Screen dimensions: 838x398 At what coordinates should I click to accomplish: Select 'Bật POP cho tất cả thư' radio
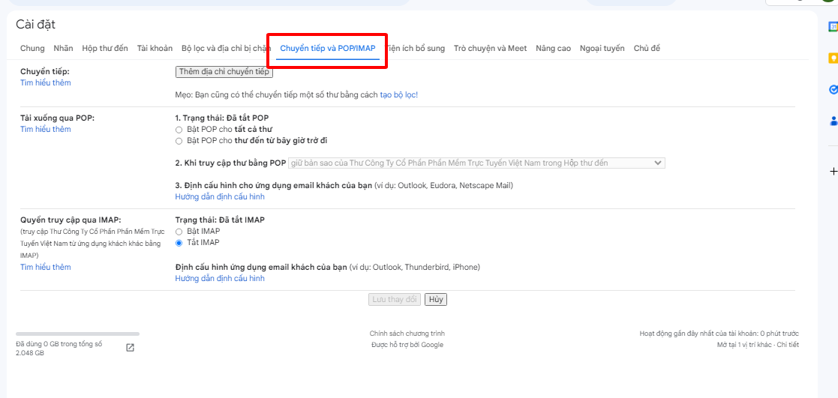click(179, 130)
